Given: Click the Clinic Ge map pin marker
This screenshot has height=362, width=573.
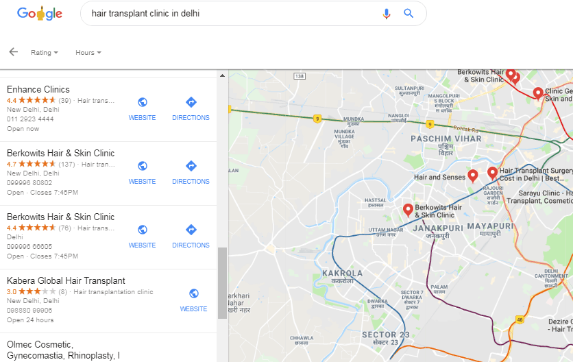Looking at the screenshot, I should 538,94.
